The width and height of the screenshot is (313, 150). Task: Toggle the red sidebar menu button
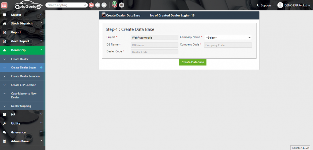(5, 5)
